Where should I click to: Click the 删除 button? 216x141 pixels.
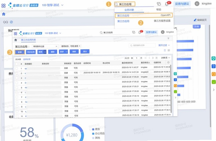click(53, 52)
